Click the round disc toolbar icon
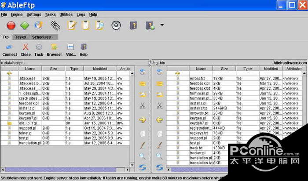 click(x=116, y=25)
